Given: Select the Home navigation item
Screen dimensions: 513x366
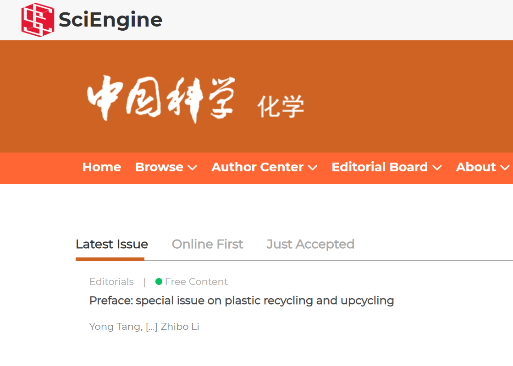Looking at the screenshot, I should [101, 167].
